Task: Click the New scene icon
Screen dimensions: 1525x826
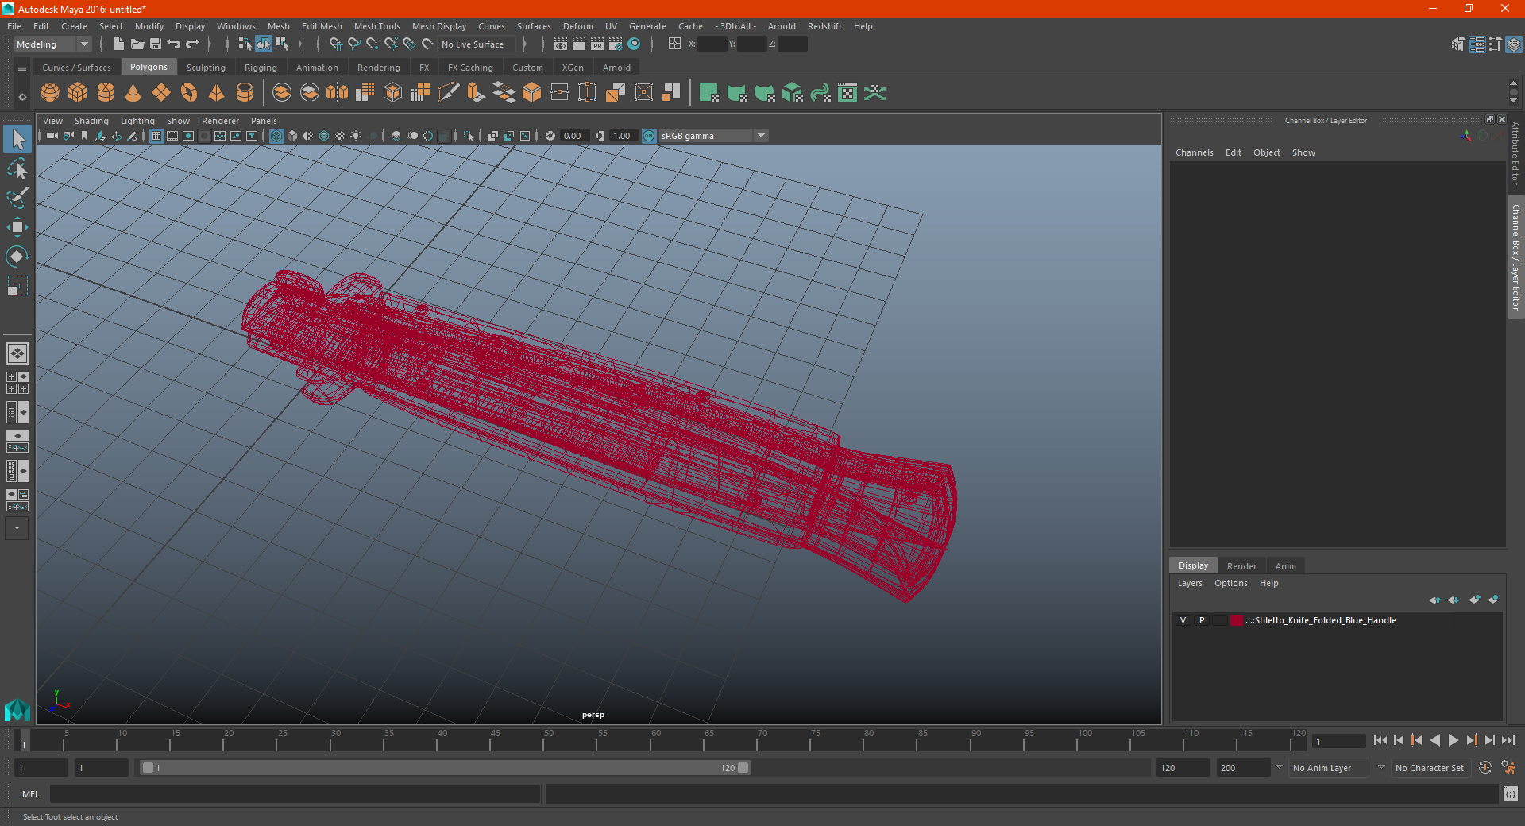Action: coord(119,44)
